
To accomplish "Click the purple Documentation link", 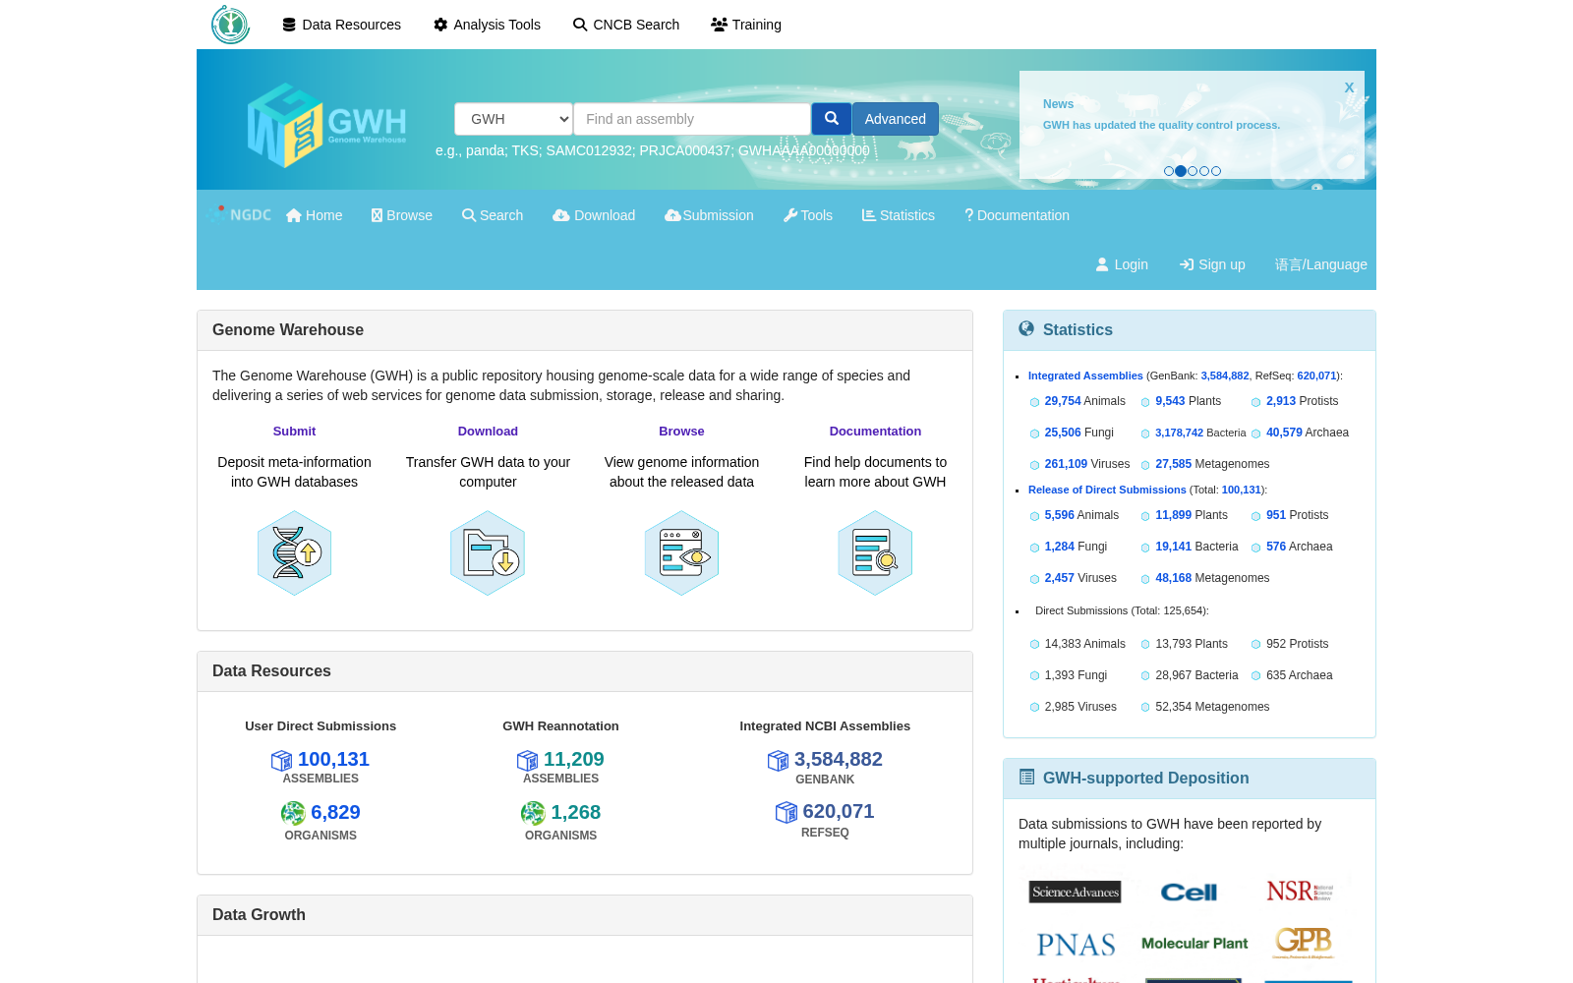I will tap(875, 432).
